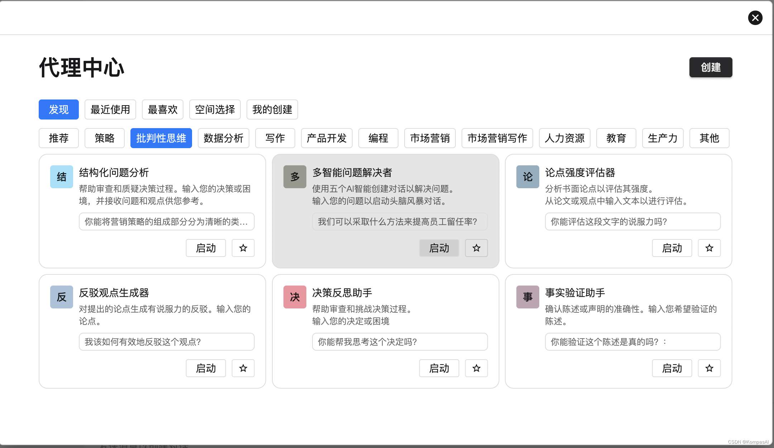Image resolution: width=774 pixels, height=448 pixels.
Task: Click the 论 icon on 论点强度评估器 card
Action: pyautogui.click(x=527, y=176)
